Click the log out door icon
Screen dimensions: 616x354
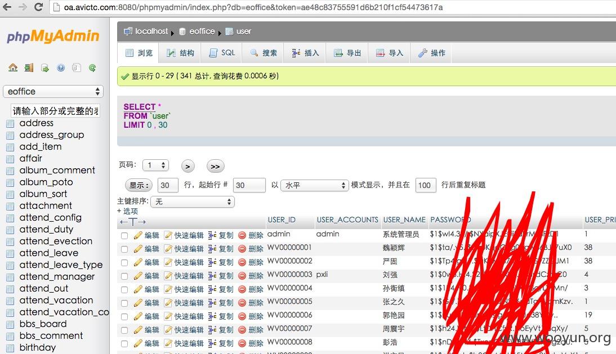pyautogui.click(x=29, y=68)
